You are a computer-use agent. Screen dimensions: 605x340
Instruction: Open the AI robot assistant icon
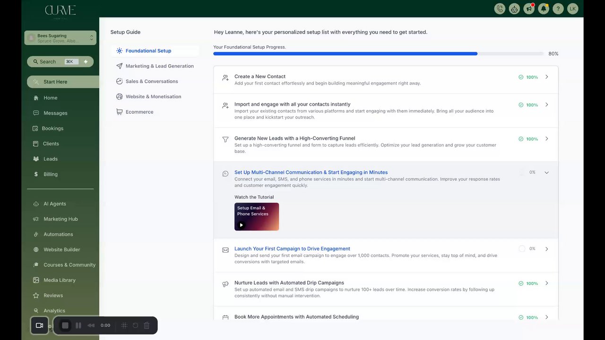pyautogui.click(x=514, y=8)
